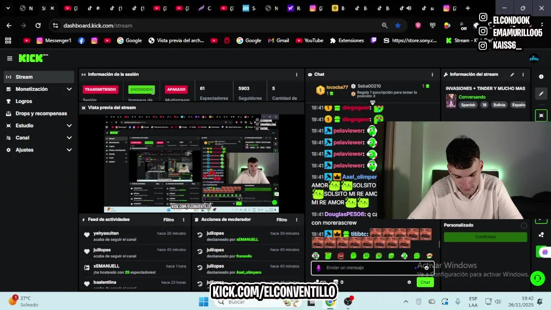Click the green headset support button
Image resolution: width=551 pixels, height=310 pixels.
537,278
